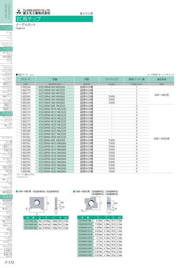This screenshot has width=190, height=268.
Task: Open the ボアタイプ index tab
Action: (7, 53)
